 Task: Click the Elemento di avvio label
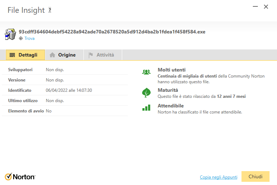pos(26,111)
